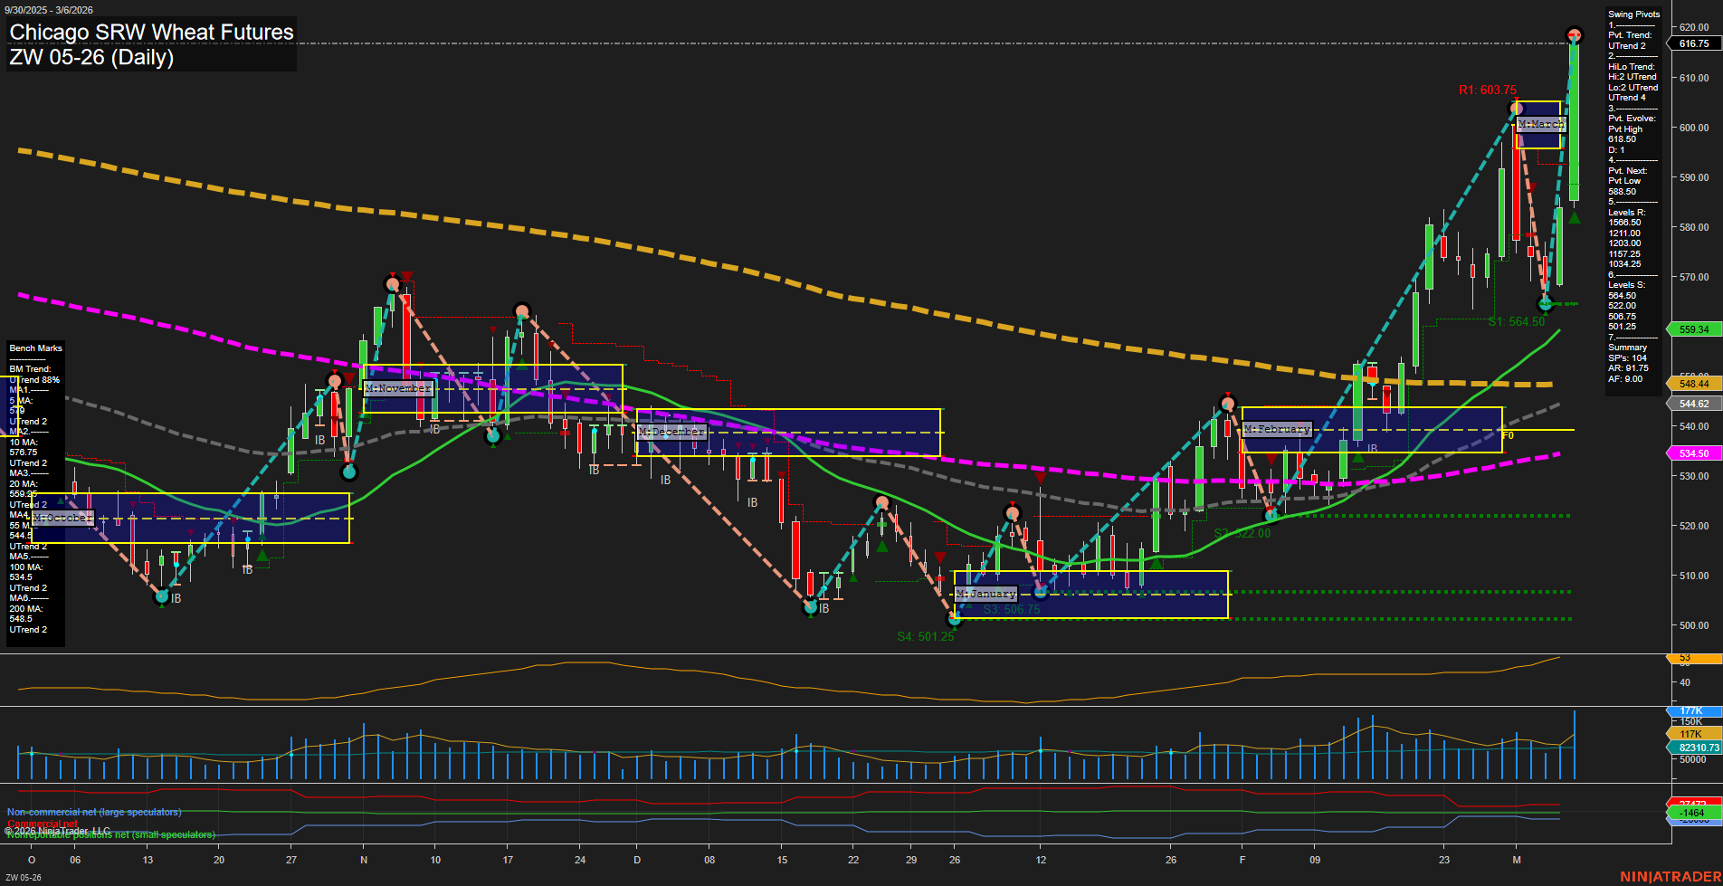Toggle the Non-commercial net (large speculators) legend

92,812
